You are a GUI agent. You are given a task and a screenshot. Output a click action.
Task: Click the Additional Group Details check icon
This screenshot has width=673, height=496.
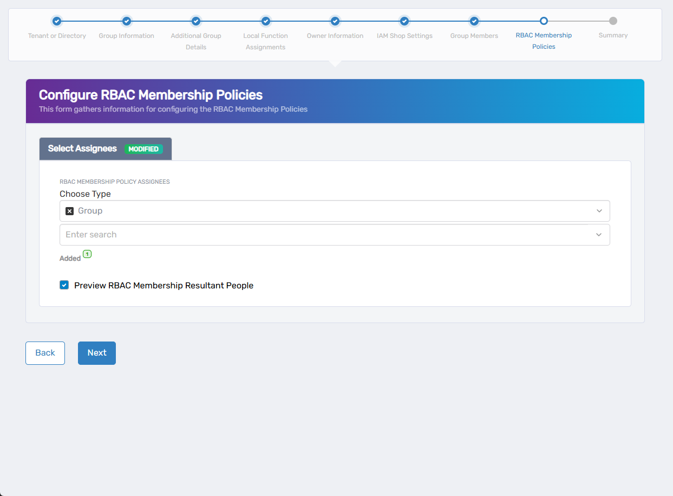tap(196, 21)
